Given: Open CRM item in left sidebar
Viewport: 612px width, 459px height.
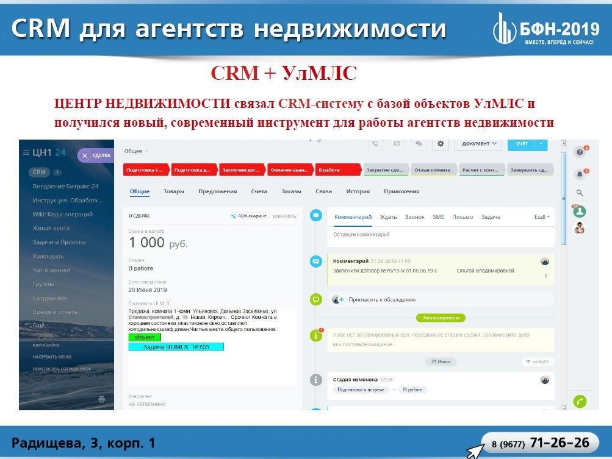Looking at the screenshot, I should point(39,172).
